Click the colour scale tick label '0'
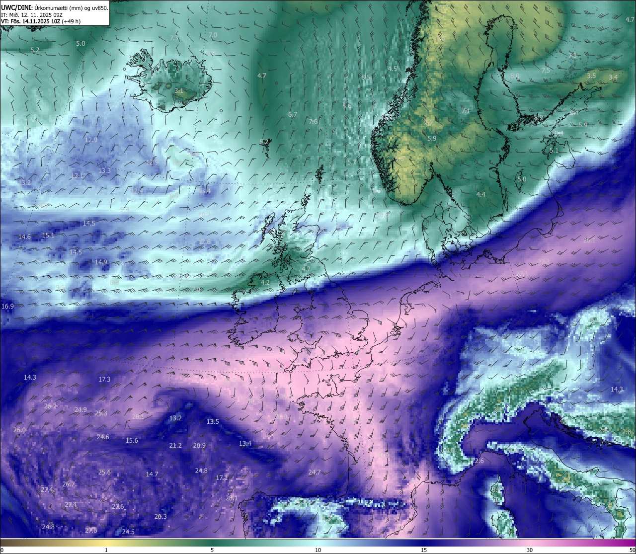This screenshot has width=636, height=554. (2, 550)
